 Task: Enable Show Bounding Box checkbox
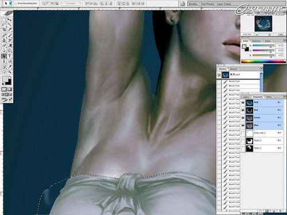15,3
